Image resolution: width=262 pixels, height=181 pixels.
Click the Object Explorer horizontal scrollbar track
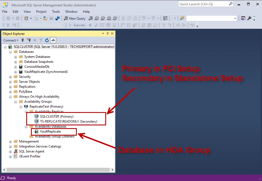click(x=58, y=170)
